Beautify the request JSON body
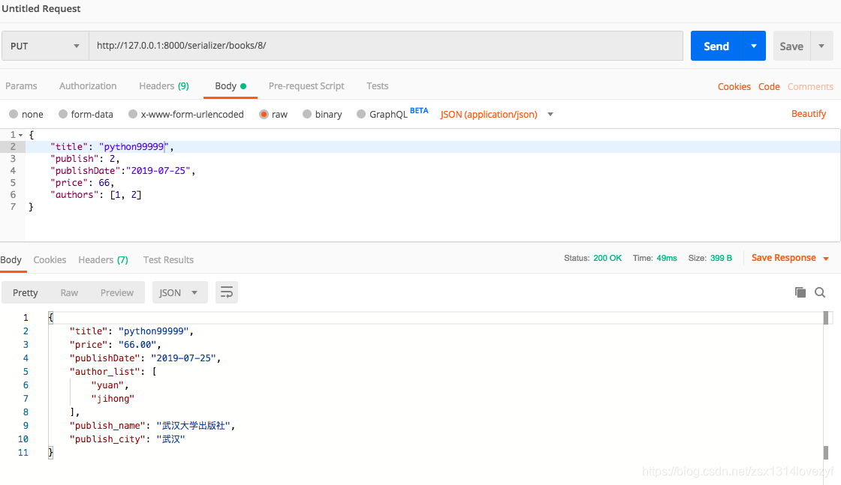The image size is (841, 485). [809, 113]
